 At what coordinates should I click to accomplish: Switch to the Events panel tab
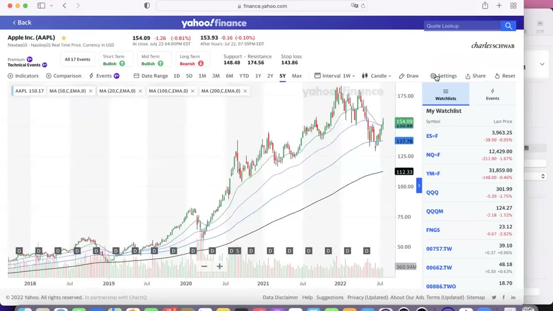492,94
